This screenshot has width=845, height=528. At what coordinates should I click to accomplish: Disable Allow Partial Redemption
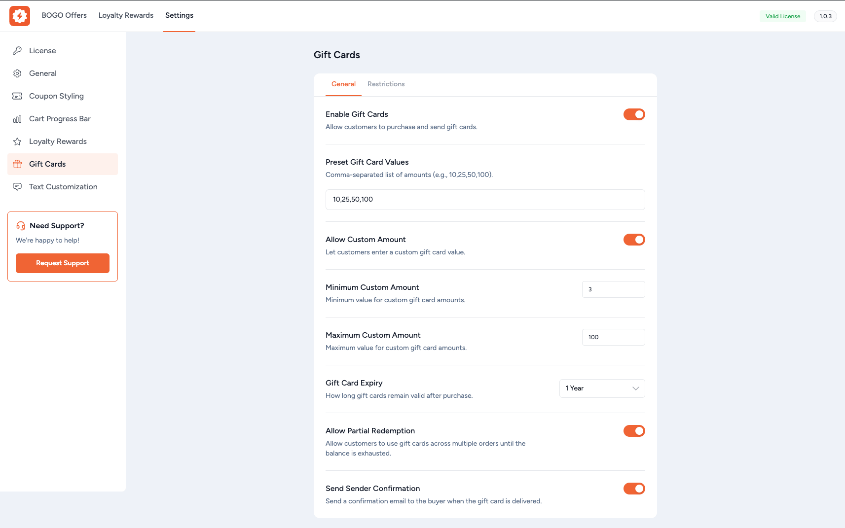(634, 430)
